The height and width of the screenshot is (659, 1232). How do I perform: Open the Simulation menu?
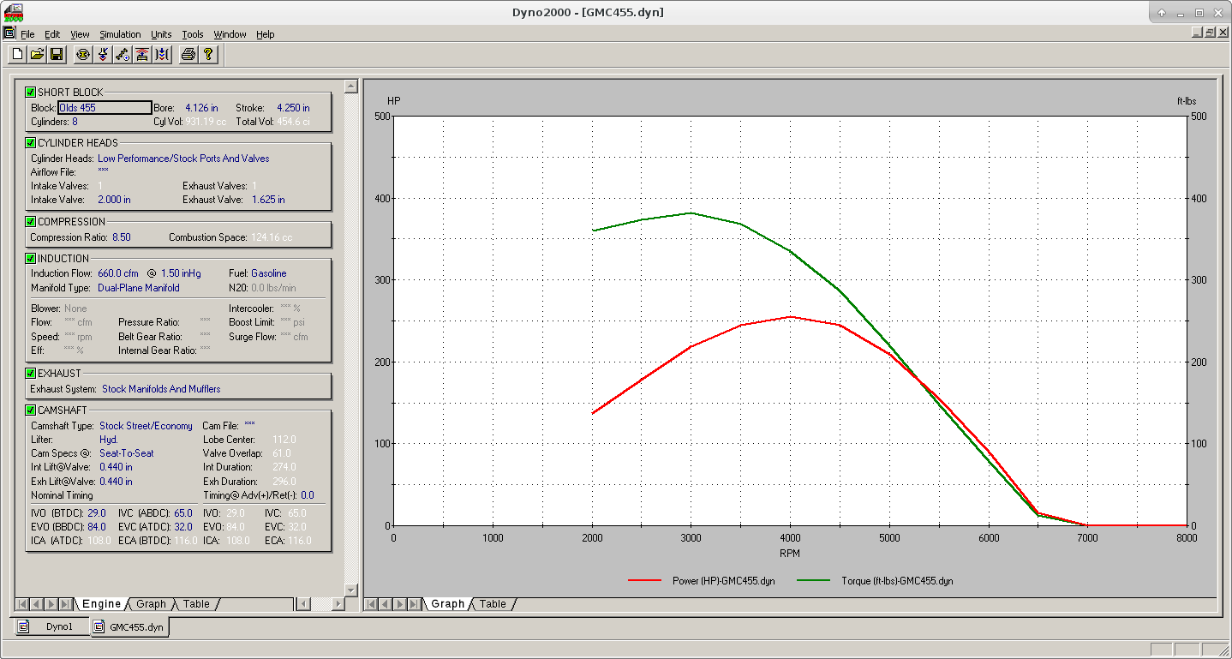click(x=120, y=34)
